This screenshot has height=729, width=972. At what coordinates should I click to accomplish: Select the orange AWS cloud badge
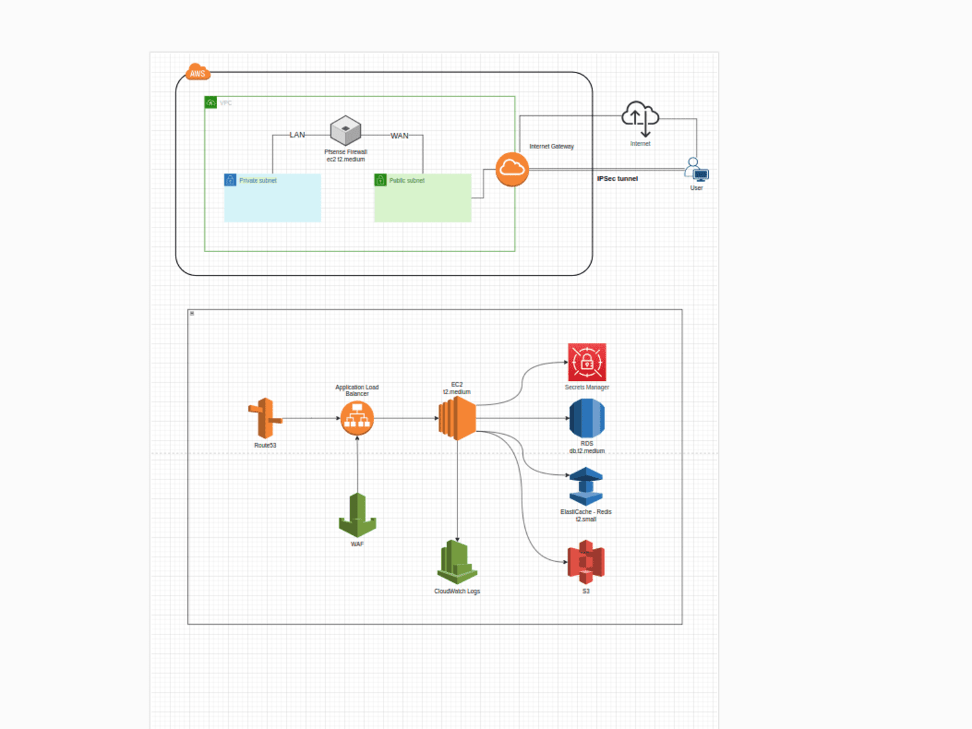pyautogui.click(x=198, y=72)
